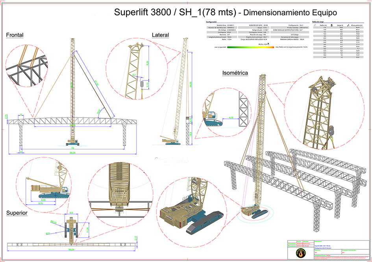Viewport: 372px width, 262px height.
Task: Open the Frontal truss roof detail circle
Action: (27, 66)
